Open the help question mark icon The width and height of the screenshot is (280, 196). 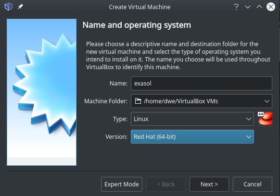[236, 7]
